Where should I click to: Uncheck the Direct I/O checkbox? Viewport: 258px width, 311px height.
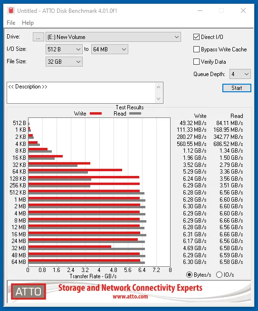click(x=196, y=37)
